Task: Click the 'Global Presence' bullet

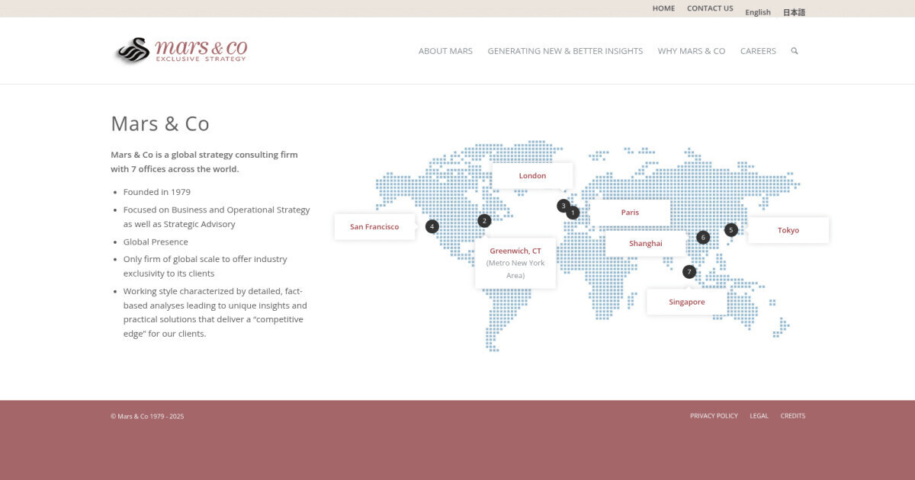Action: tap(156, 242)
